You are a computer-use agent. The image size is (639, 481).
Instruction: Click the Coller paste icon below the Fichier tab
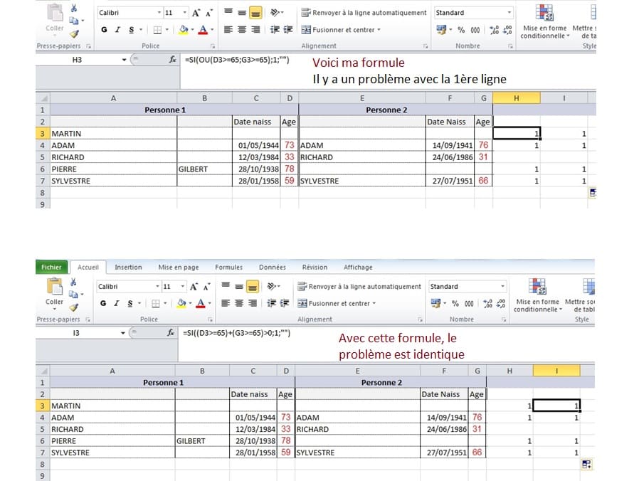[55, 290]
